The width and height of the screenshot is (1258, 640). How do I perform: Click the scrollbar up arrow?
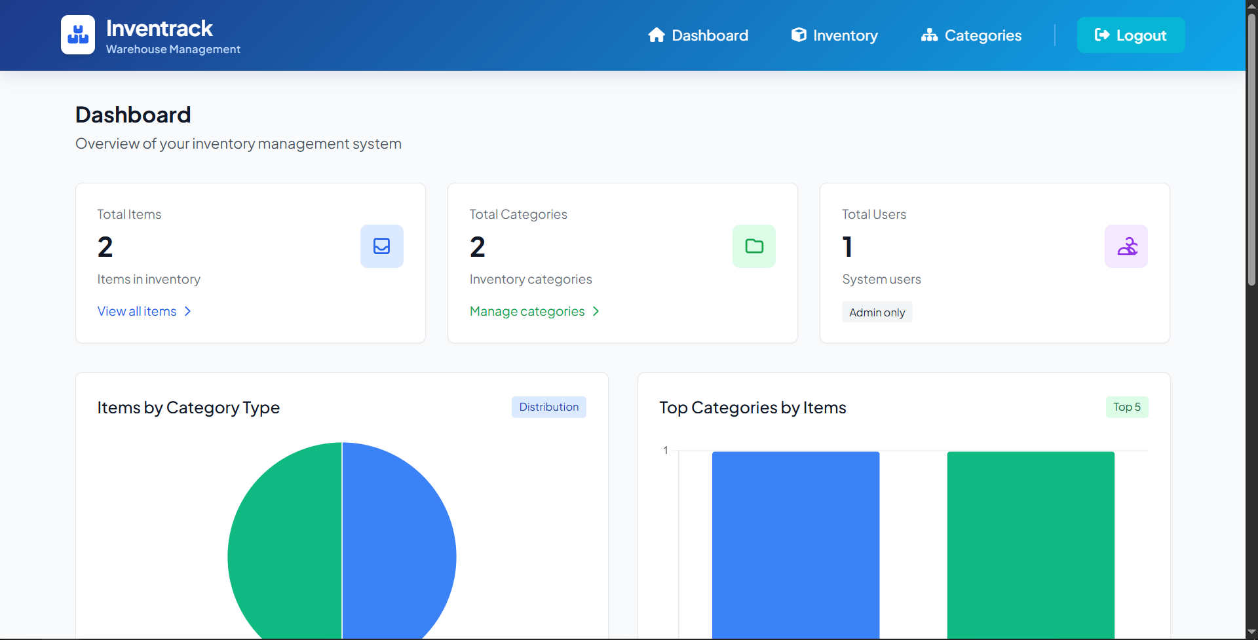[x=1251, y=6]
